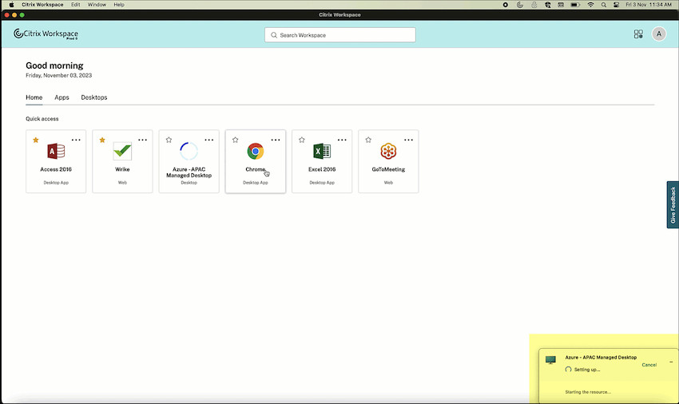Switch to the Apps tab
679x404 pixels.
[x=62, y=97]
